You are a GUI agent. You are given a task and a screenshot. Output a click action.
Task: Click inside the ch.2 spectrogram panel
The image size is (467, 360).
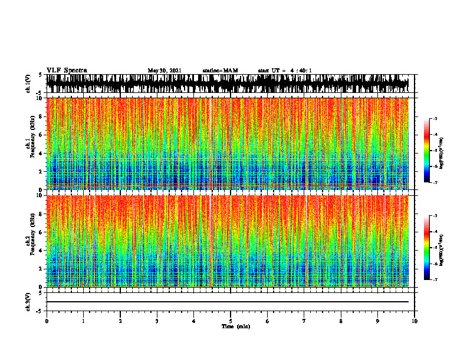click(x=228, y=241)
